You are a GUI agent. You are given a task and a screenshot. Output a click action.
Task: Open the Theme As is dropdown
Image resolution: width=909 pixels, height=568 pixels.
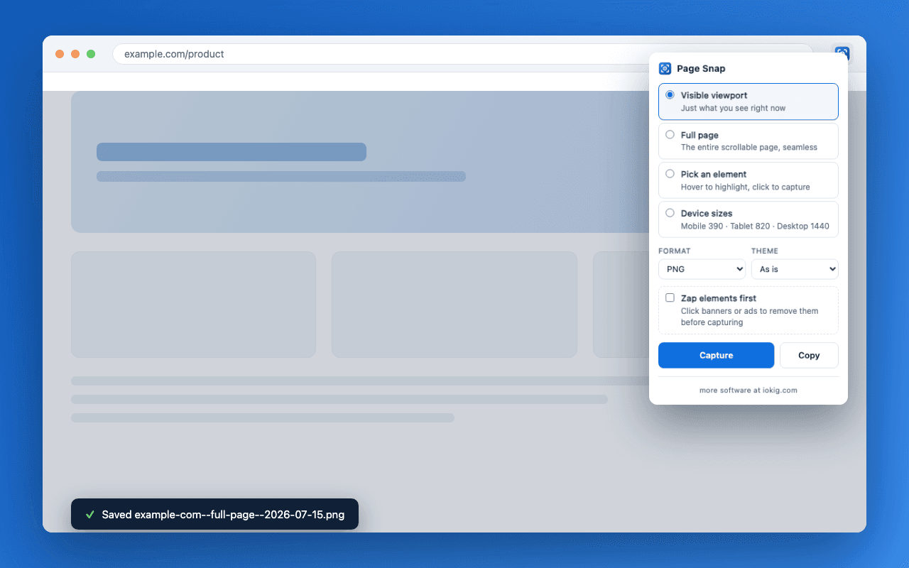[795, 269]
